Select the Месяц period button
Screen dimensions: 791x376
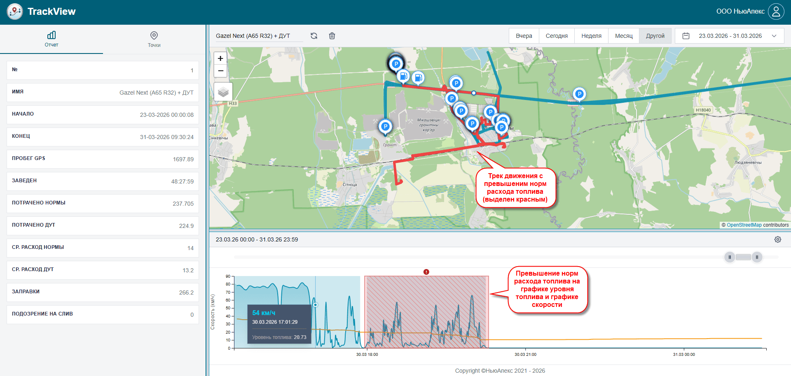click(623, 36)
